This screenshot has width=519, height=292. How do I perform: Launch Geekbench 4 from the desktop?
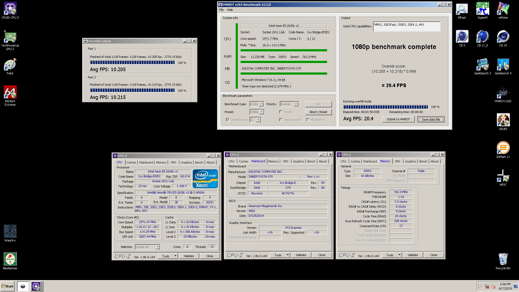pyautogui.click(x=503, y=67)
